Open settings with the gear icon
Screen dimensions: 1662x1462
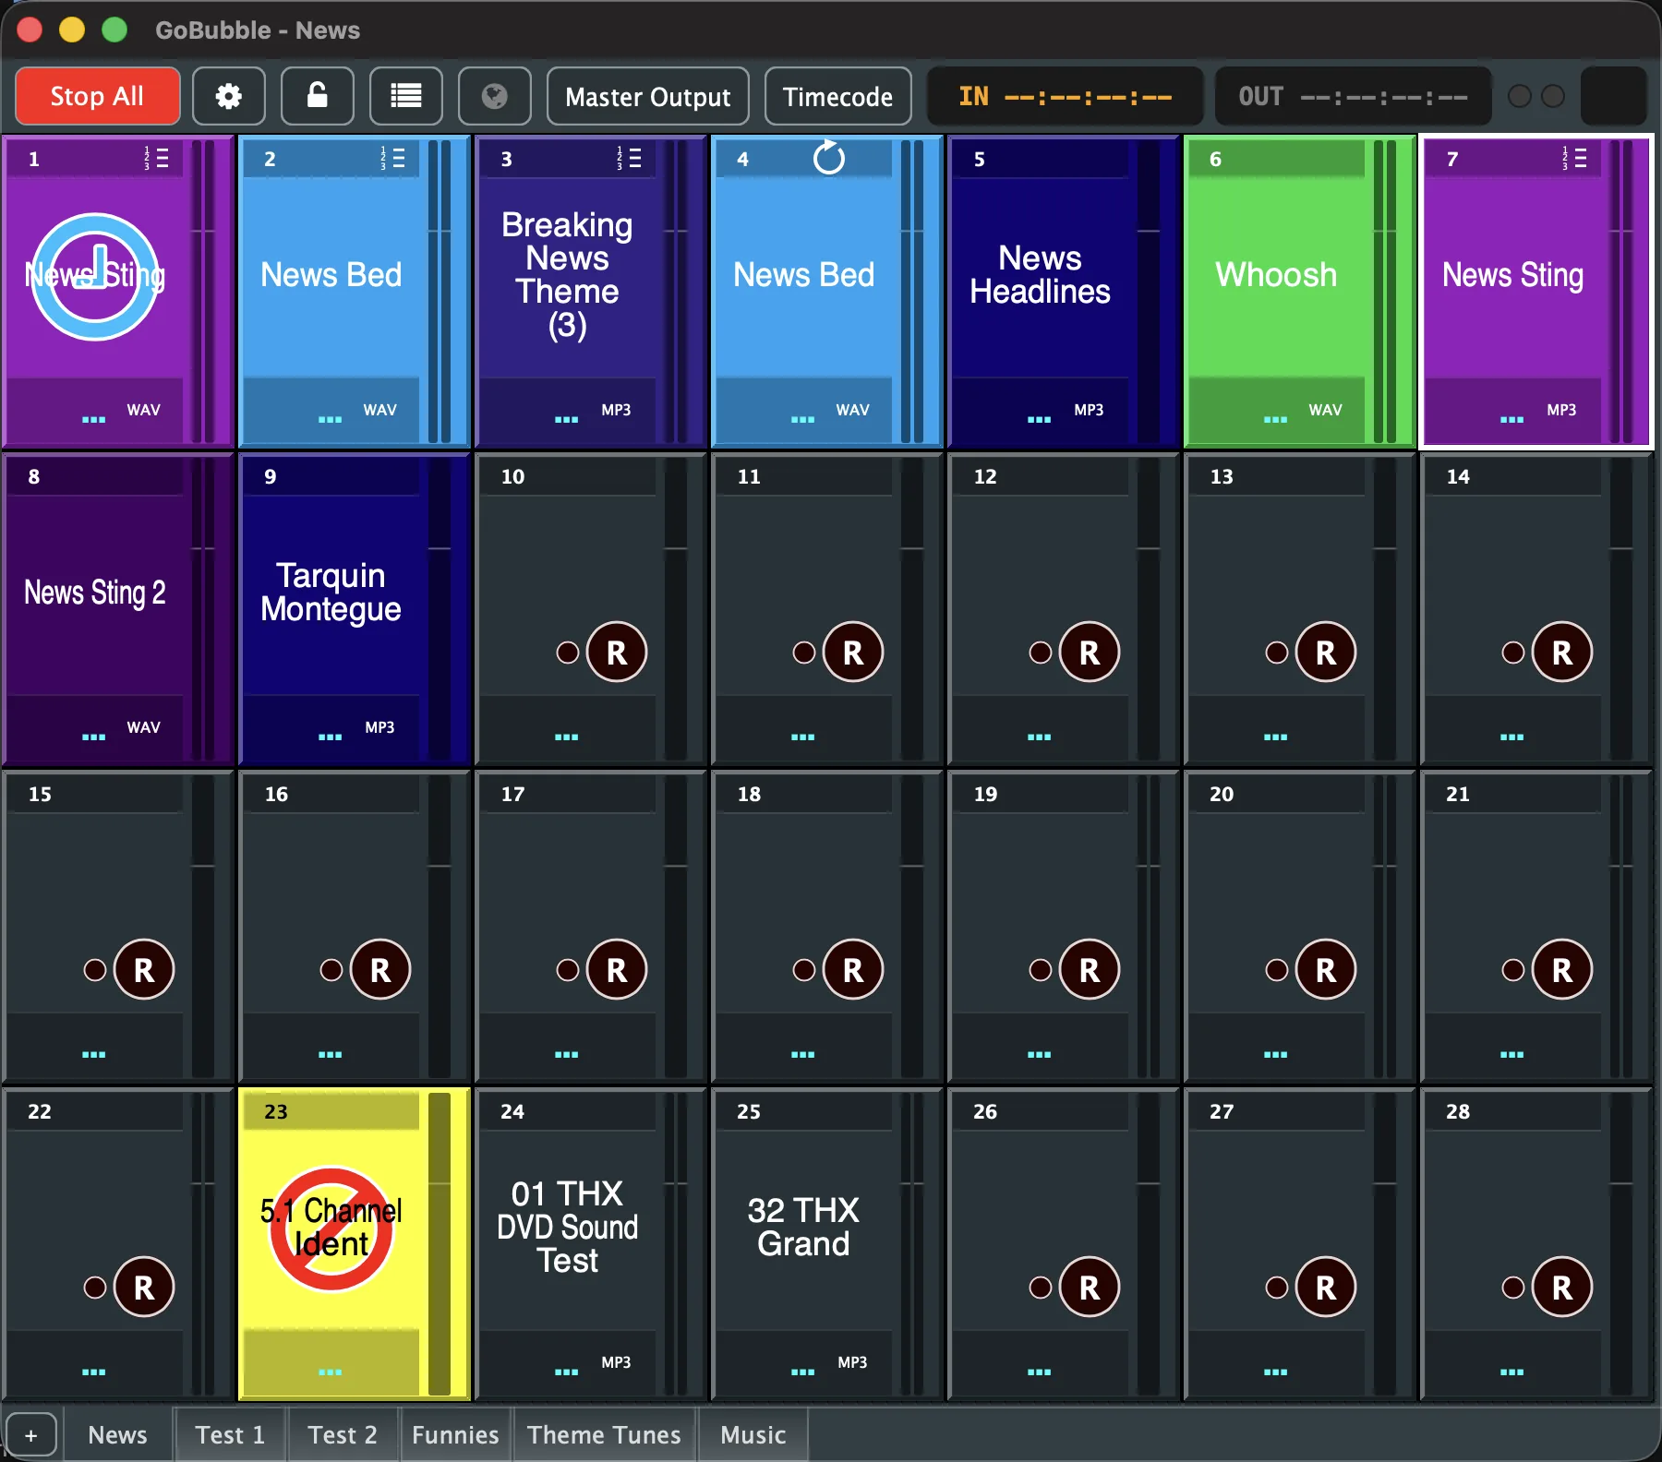[x=228, y=96]
